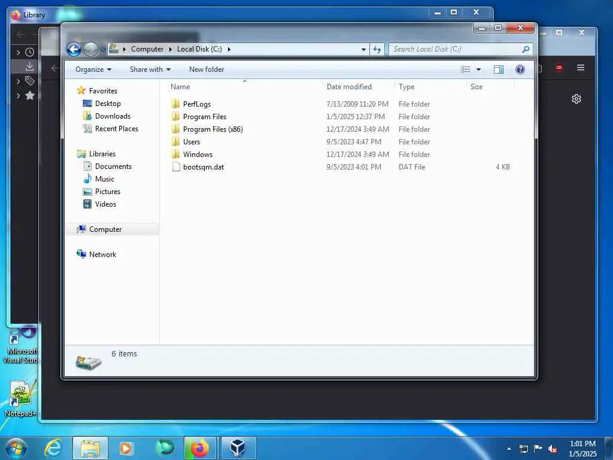Screen dimensions: 613x460
Task: Open Firefox Library History section icon
Action: pos(30,52)
